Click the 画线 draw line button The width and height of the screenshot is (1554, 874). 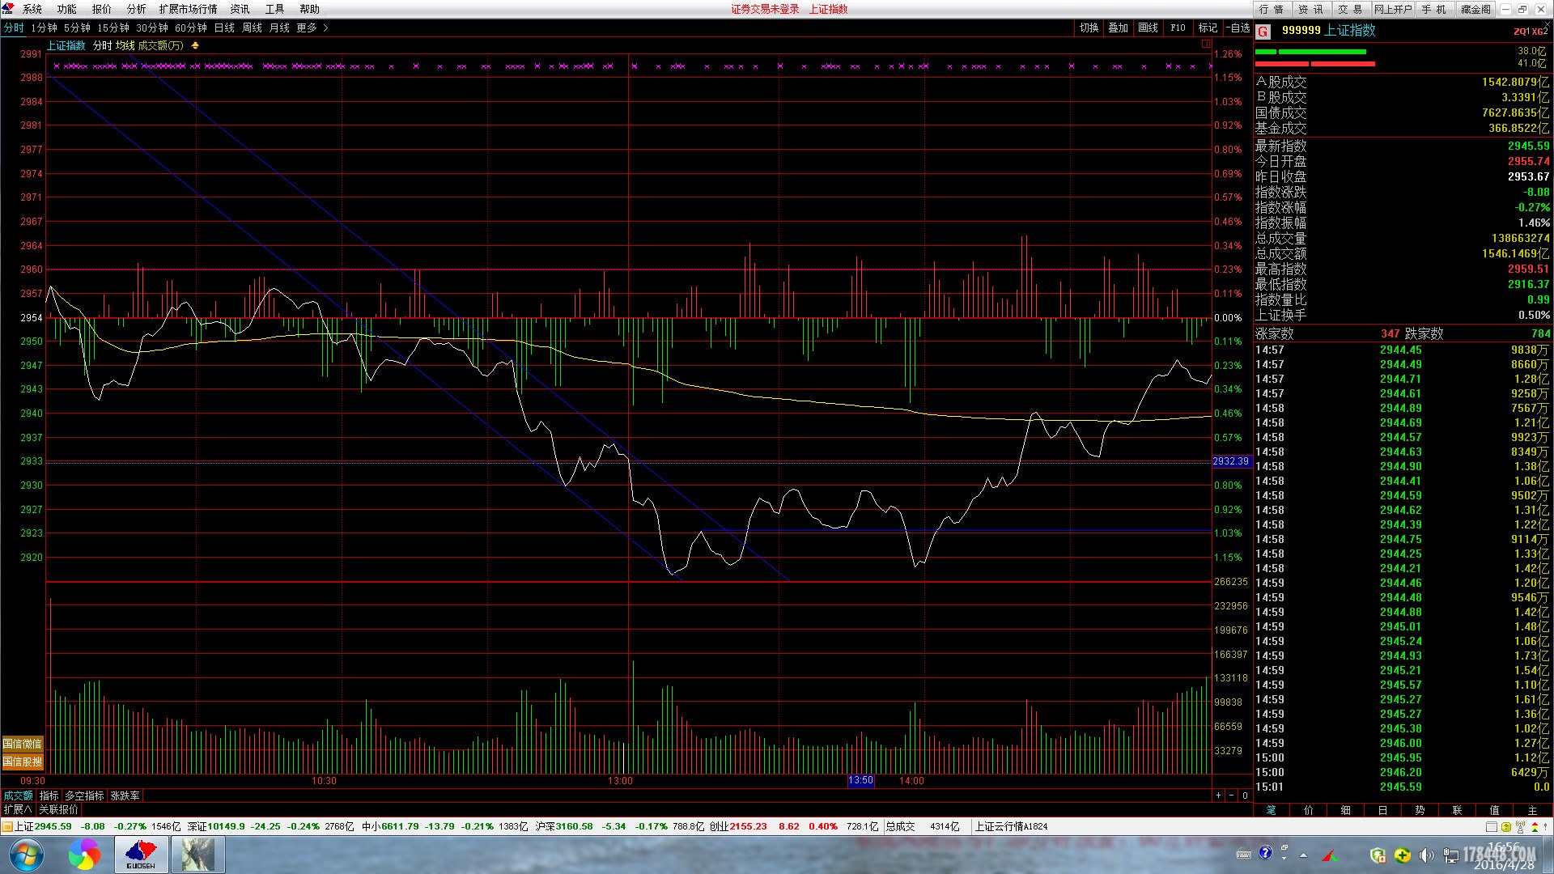[x=1149, y=28]
